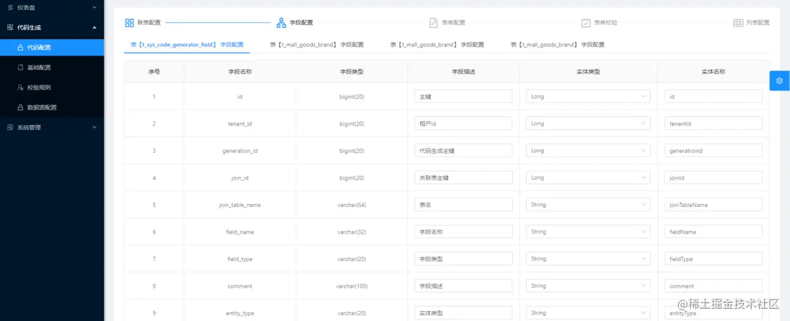
Task: Click the user icon beside 校验规则
Action: coord(20,87)
